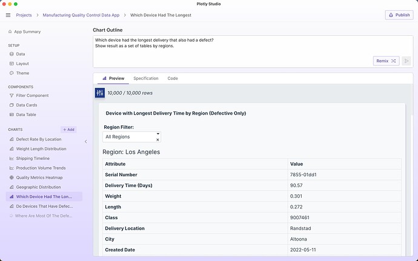Click the Quality Metrics Heatmap globe icon
Image resolution: width=418 pixels, height=261 pixels.
(x=12, y=177)
